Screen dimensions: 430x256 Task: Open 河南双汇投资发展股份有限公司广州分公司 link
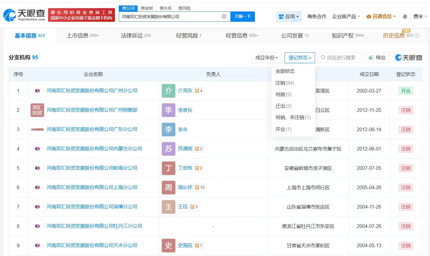[92, 91]
